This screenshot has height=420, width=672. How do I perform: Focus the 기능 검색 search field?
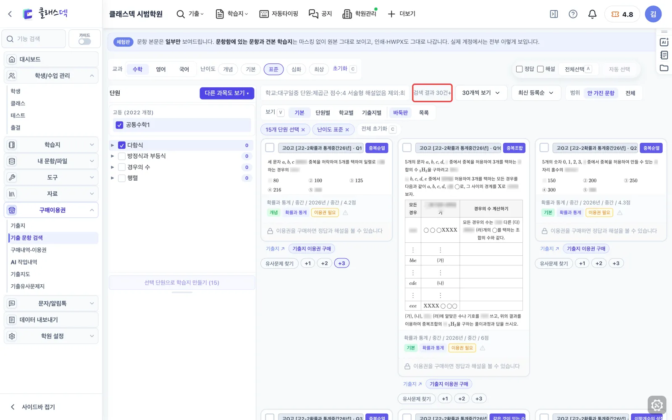34,39
